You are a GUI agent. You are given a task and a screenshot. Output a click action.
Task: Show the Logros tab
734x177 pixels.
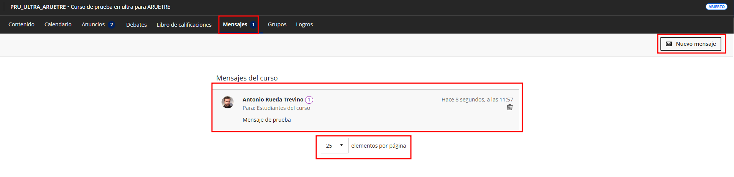[304, 24]
